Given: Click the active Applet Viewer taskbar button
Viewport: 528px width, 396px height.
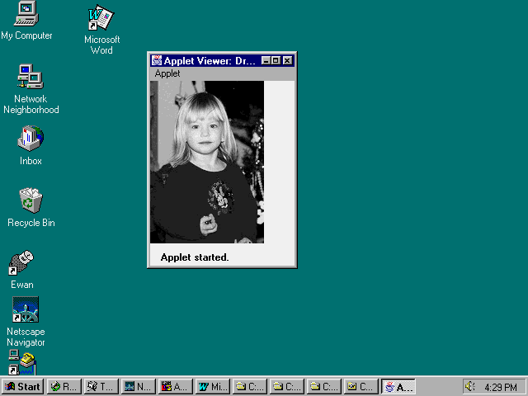Looking at the screenshot, I should 398,387.
